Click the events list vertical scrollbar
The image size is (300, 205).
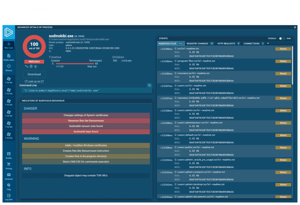pos(292,65)
